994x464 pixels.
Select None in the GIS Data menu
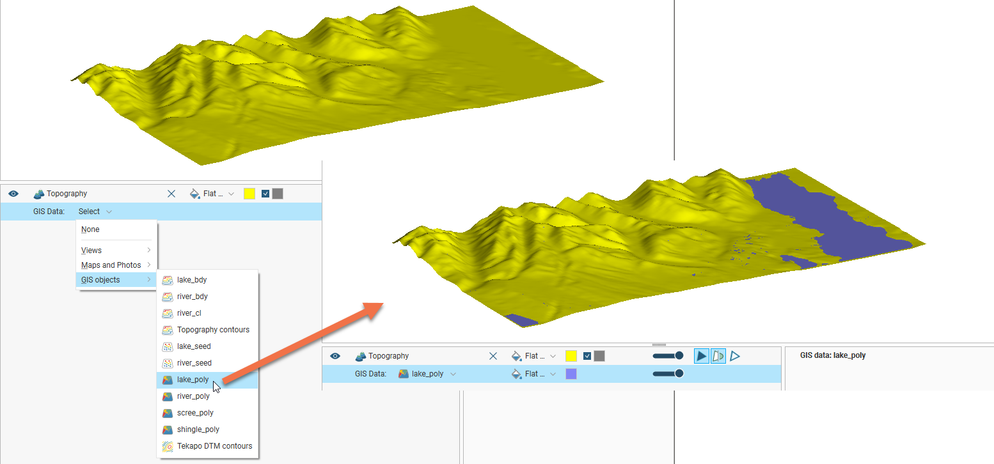coord(91,229)
